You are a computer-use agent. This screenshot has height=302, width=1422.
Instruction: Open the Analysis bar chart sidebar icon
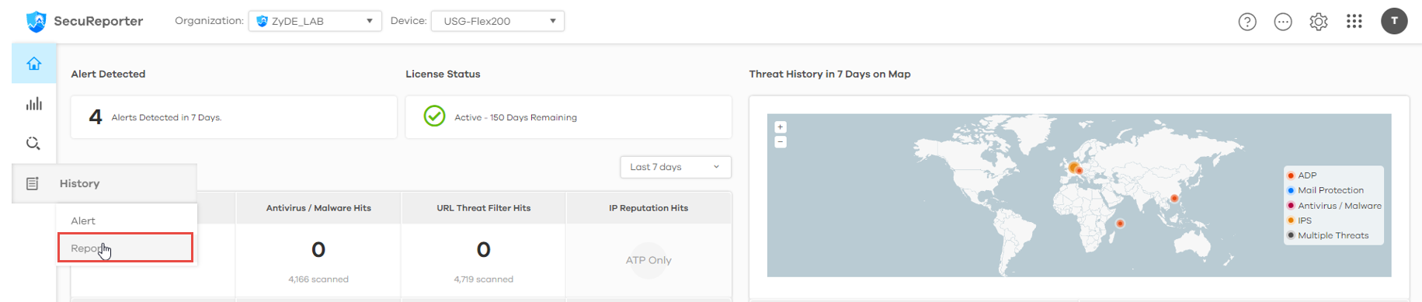(34, 104)
